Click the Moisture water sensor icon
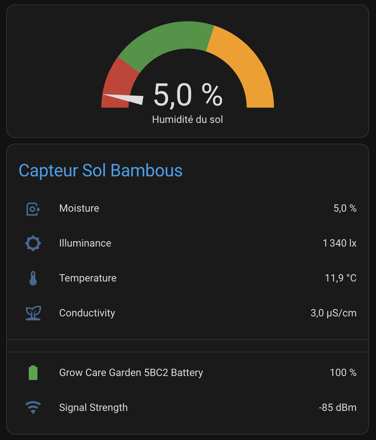Viewport: 376px width, 440px height. pyautogui.click(x=33, y=209)
